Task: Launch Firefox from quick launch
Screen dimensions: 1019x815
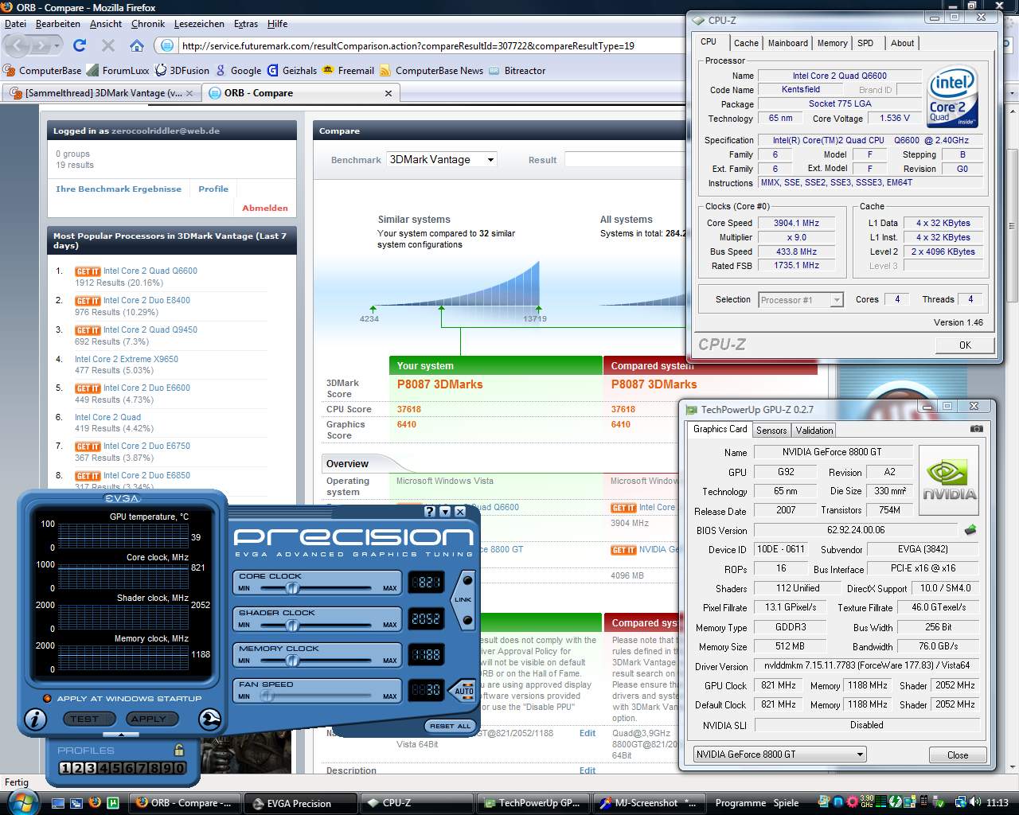Action: pyautogui.click(x=95, y=802)
